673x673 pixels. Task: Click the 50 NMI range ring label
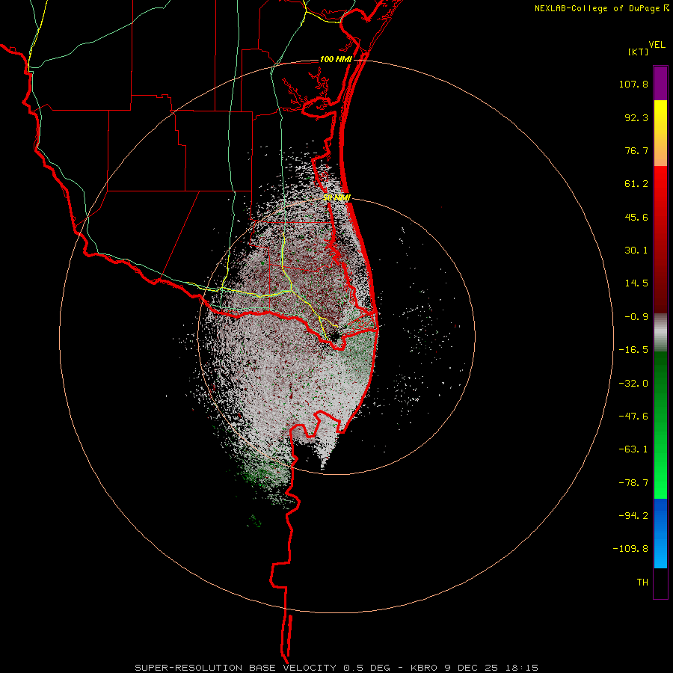[x=337, y=197]
